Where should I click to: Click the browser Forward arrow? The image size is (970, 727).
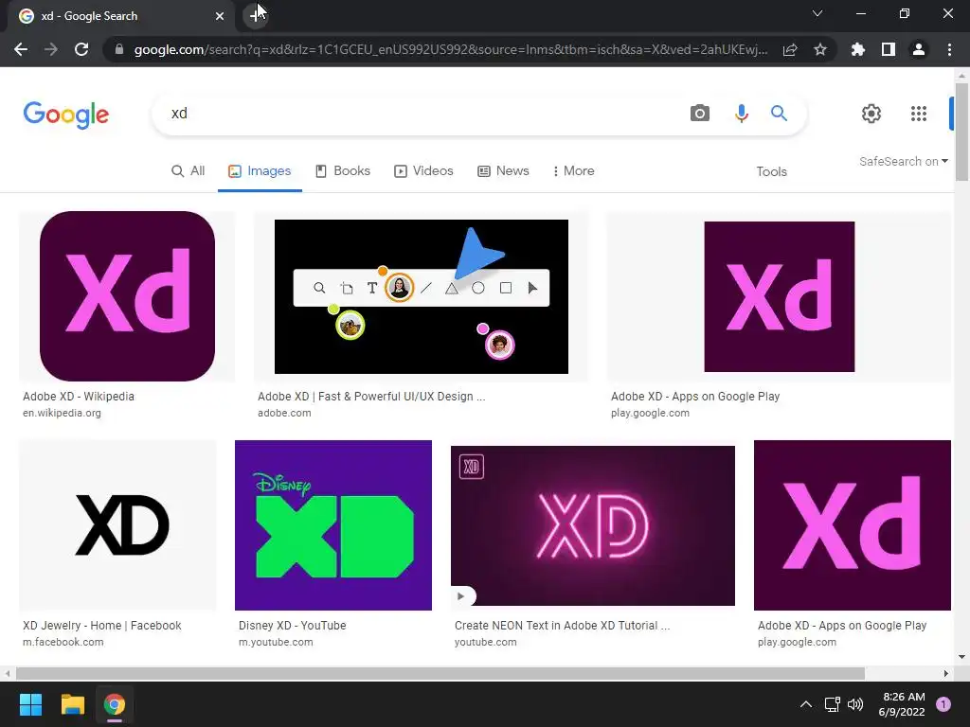pos(51,49)
